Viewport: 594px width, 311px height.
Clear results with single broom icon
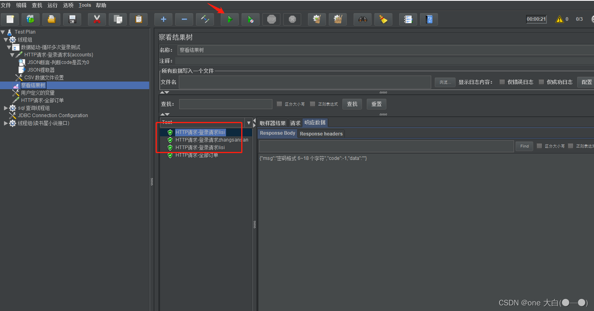point(317,19)
